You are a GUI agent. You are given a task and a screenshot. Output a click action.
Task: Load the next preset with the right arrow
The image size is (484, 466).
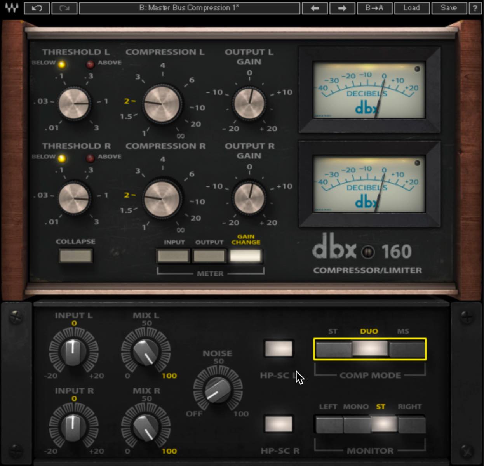(x=342, y=8)
